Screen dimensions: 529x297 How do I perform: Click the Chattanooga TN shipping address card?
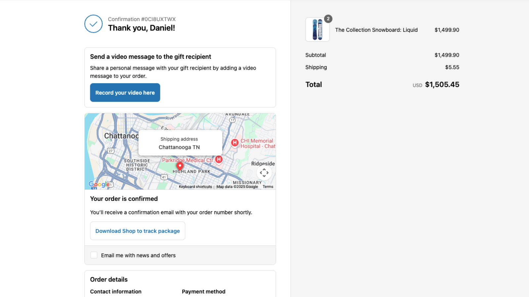(x=180, y=143)
